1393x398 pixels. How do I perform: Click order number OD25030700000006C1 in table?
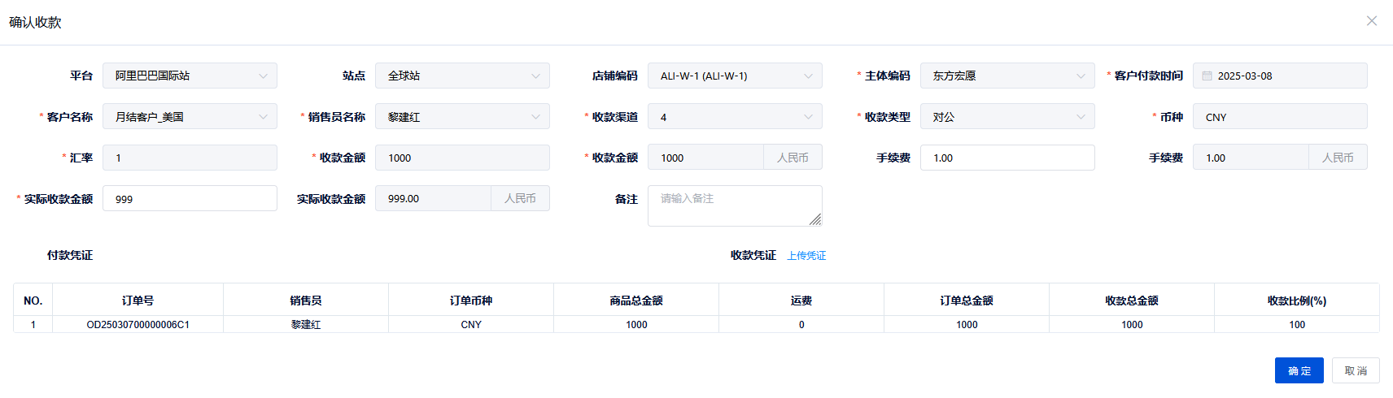pos(138,325)
